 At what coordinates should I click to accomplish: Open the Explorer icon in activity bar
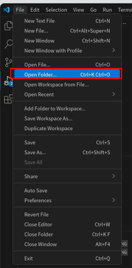coord(8,26)
